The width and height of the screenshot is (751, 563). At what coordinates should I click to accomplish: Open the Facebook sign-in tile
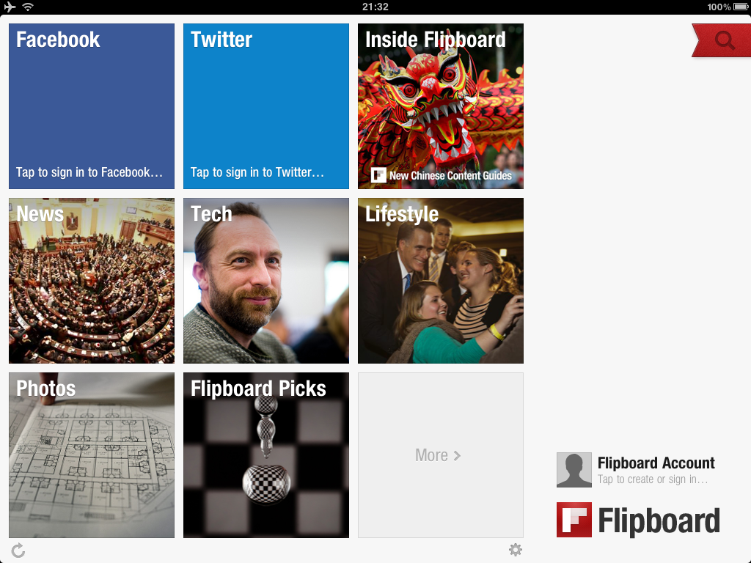[92, 106]
